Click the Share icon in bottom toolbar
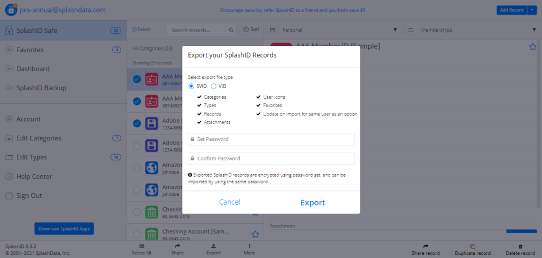 point(177,246)
